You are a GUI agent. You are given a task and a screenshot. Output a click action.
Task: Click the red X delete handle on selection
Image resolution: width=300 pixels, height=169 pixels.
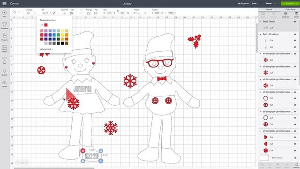click(83, 151)
